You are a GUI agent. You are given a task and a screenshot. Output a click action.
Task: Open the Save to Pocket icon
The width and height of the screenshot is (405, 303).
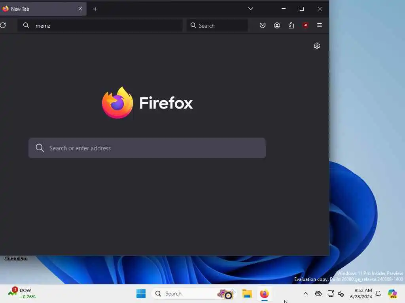tap(263, 25)
